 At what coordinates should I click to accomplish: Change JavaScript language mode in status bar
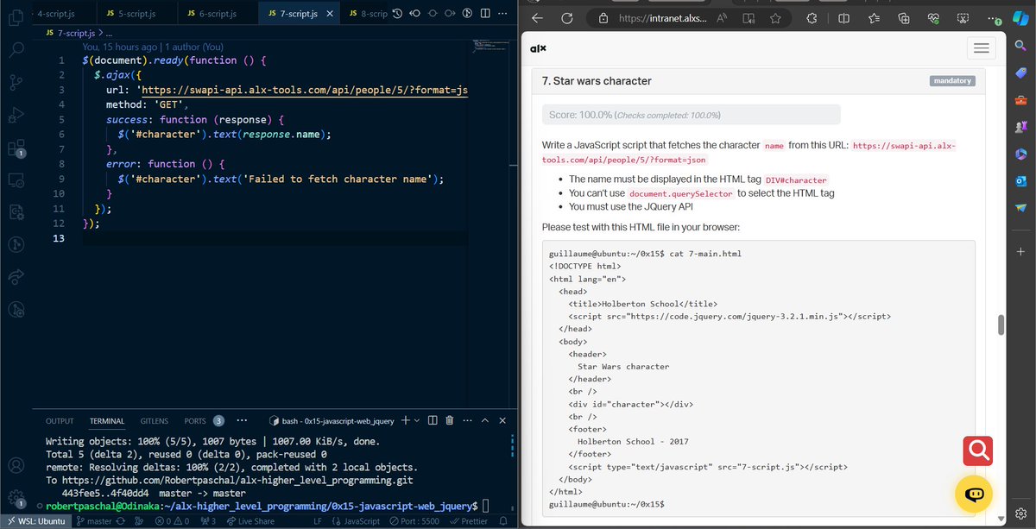click(x=356, y=521)
